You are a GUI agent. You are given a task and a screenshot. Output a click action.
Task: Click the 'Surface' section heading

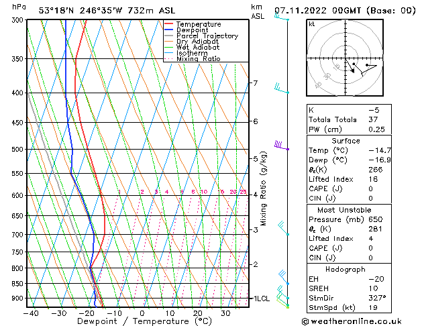pyautogui.click(x=346, y=142)
